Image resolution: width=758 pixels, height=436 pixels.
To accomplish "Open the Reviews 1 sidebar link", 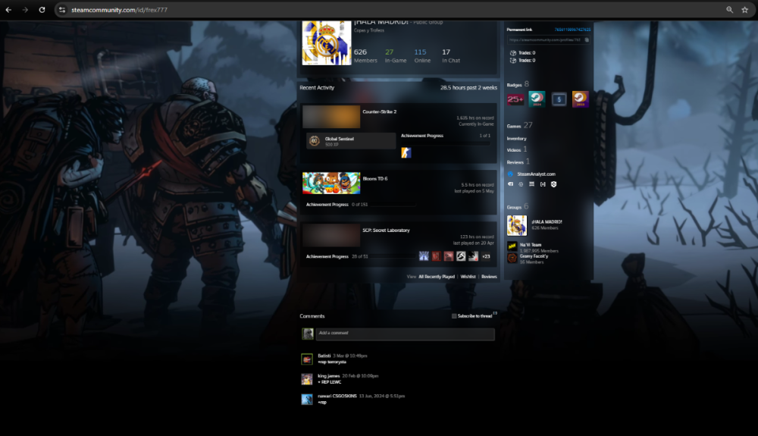I will [518, 162].
